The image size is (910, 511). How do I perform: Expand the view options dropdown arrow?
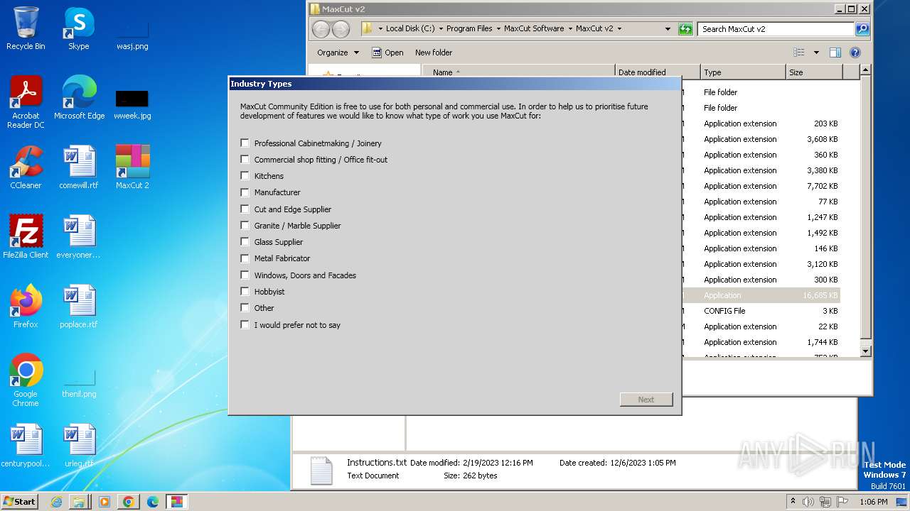tap(816, 53)
